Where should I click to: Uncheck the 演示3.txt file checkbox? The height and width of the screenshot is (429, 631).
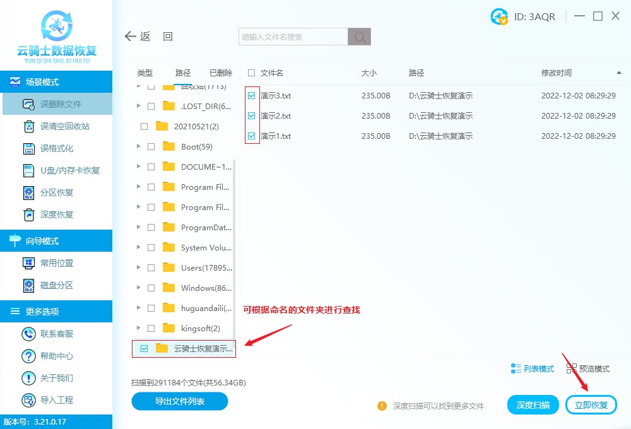[x=252, y=96]
